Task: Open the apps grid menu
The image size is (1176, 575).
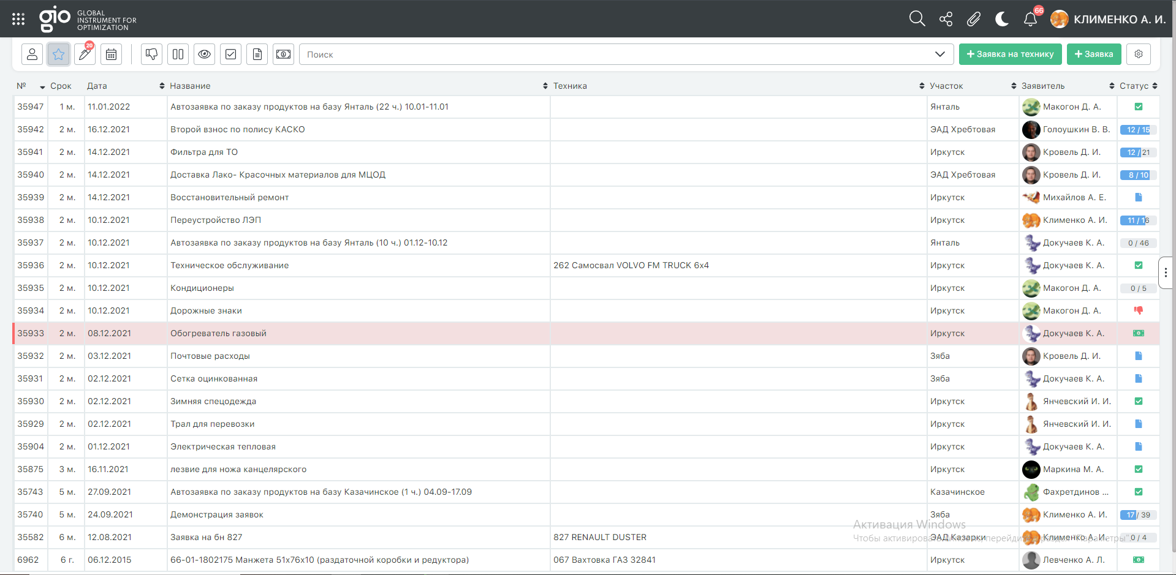Action: [x=18, y=19]
